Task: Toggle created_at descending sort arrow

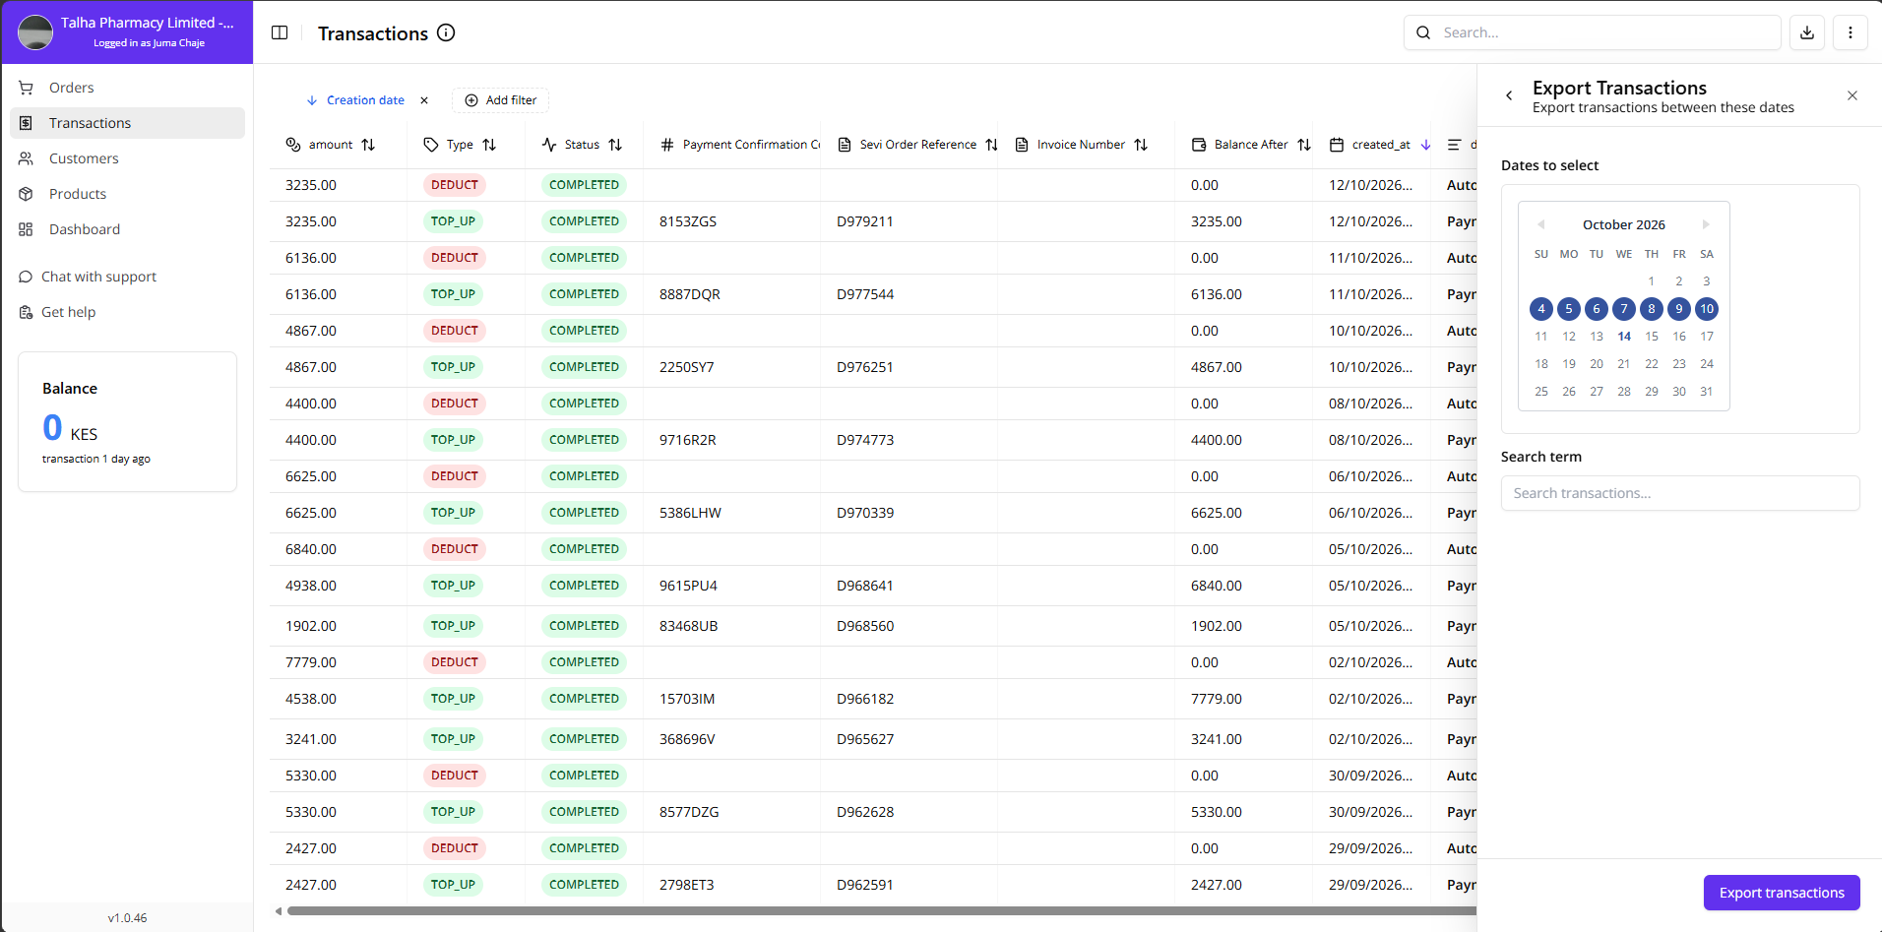Action: click(1425, 145)
